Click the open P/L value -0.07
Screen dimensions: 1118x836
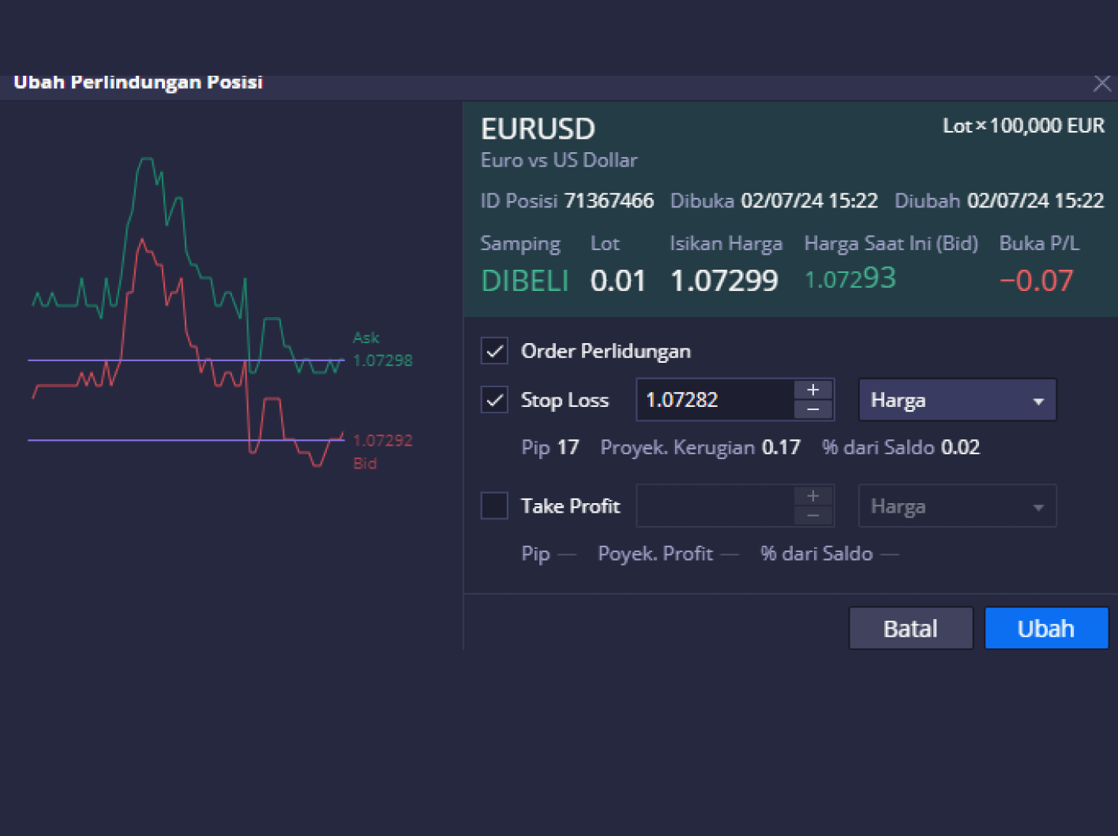(x=1036, y=281)
